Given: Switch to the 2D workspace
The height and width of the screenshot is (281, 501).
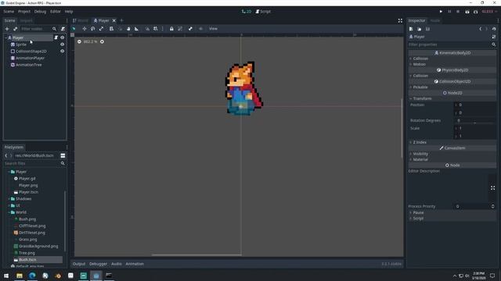Looking at the screenshot, I should [x=247, y=12].
